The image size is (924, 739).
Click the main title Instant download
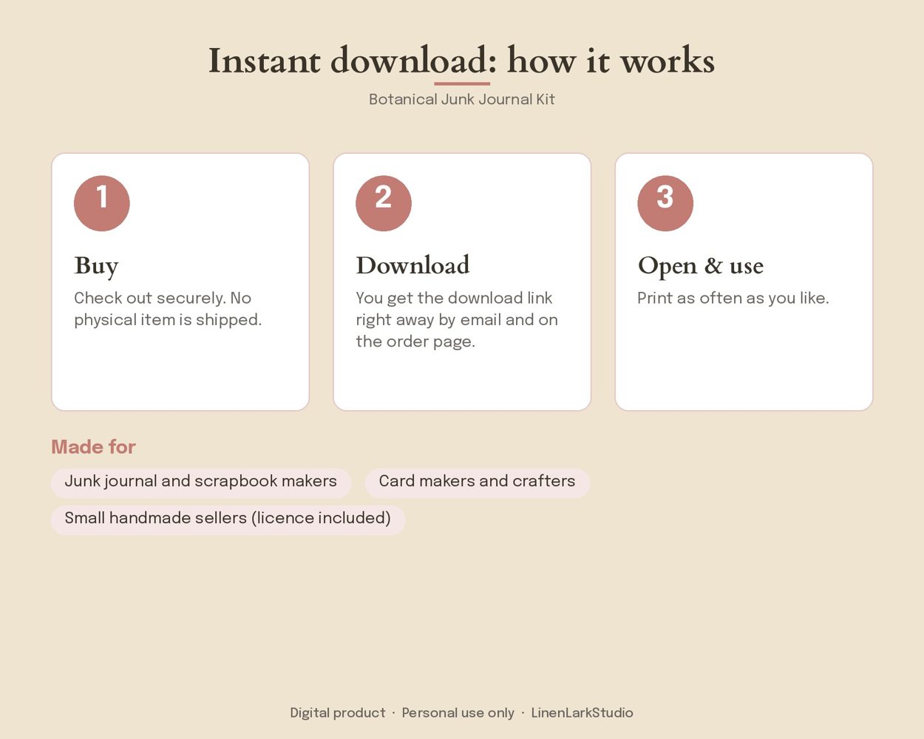point(461,61)
